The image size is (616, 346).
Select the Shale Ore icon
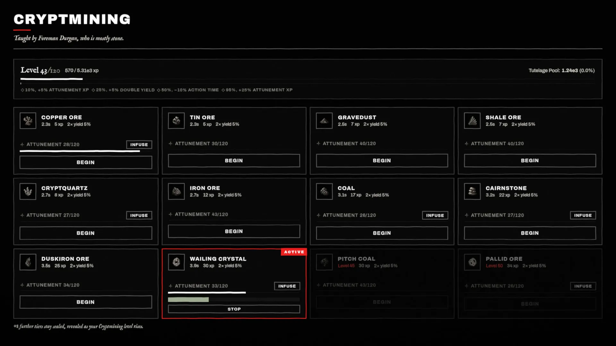[472, 121]
